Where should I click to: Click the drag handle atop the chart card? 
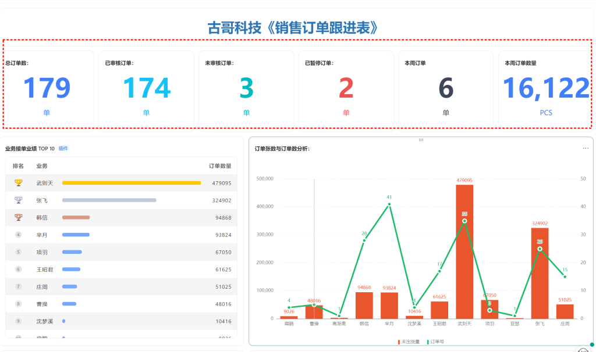[421, 140]
